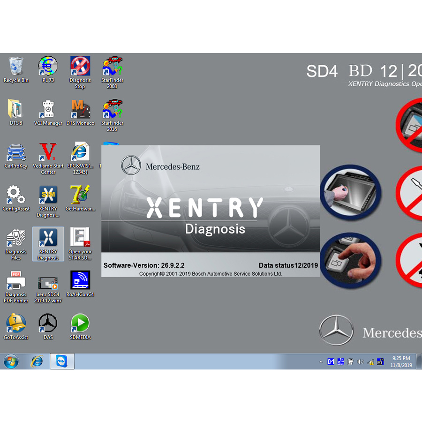Click the highlighted XENTRY Diagnosis shortcut
The image size is (422, 422).
(48, 239)
